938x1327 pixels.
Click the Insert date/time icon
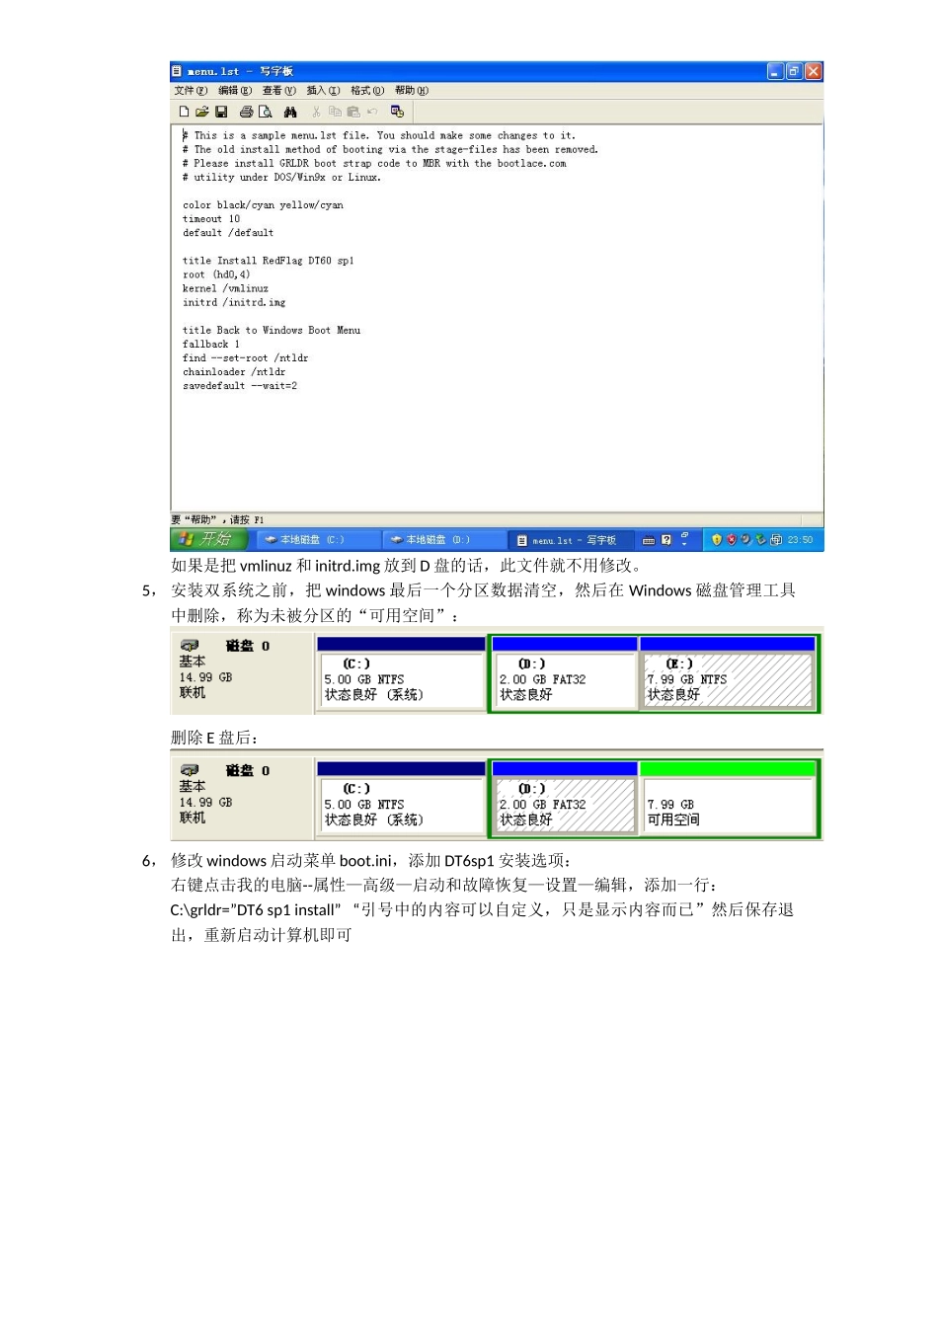pos(397,112)
